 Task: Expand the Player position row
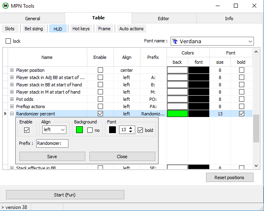(12, 70)
